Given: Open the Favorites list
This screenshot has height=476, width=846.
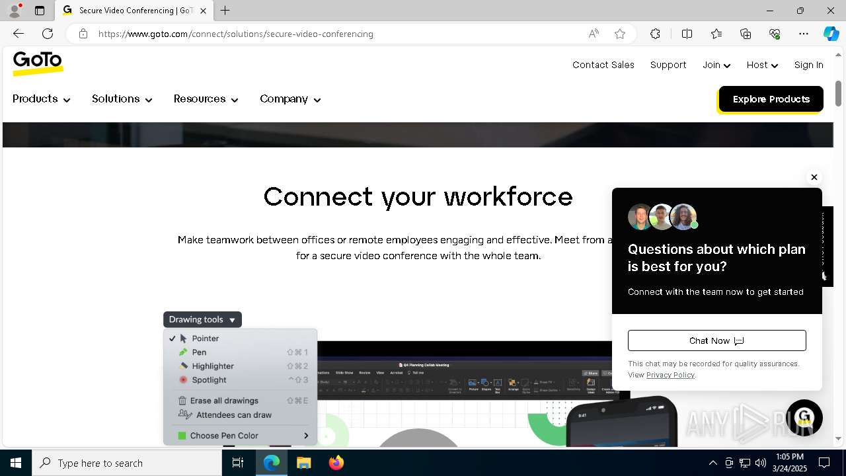Looking at the screenshot, I should click(716, 34).
